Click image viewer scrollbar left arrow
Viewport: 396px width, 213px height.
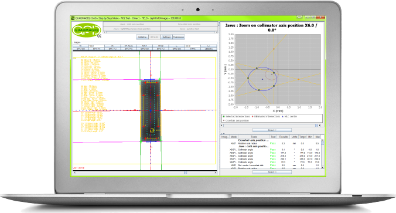coord(74,173)
